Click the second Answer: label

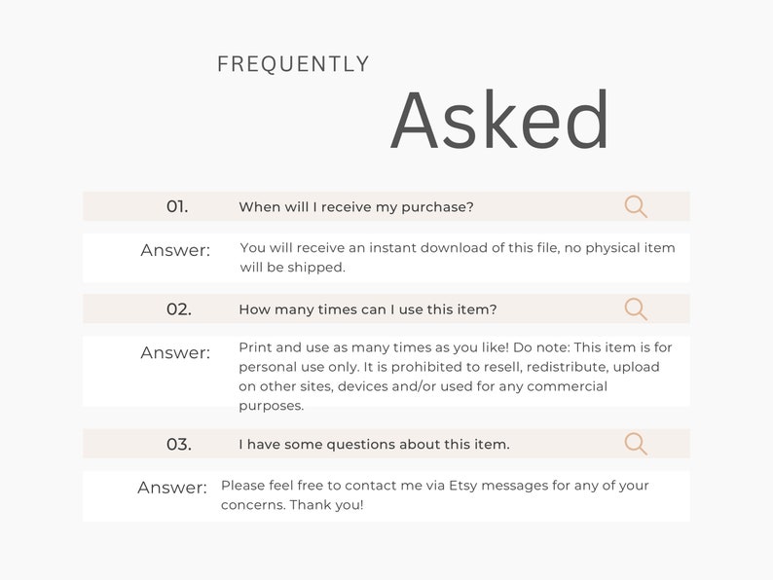click(x=175, y=353)
